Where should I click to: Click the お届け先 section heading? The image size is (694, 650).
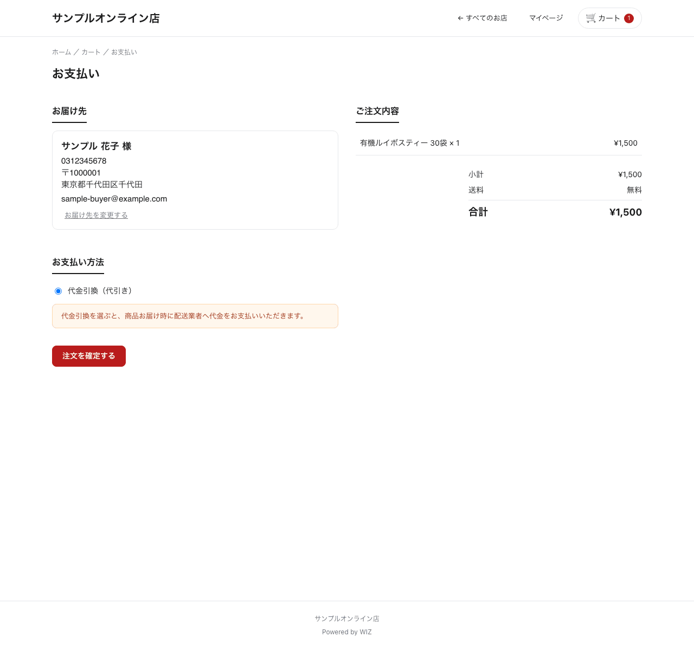pyautogui.click(x=69, y=111)
